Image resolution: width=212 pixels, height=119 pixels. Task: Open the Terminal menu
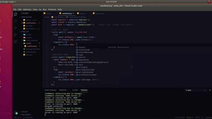click(52, 10)
